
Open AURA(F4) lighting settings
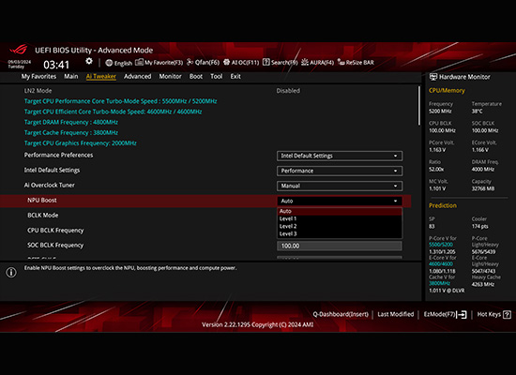tap(317, 63)
